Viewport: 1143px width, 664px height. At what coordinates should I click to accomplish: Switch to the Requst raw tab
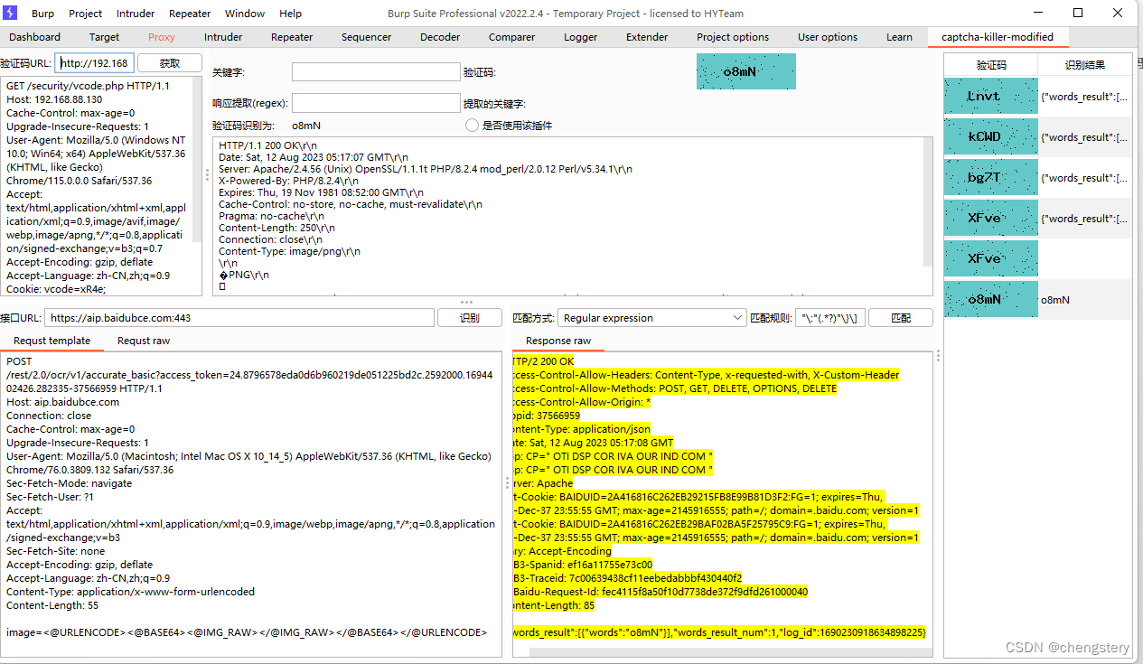tap(144, 341)
